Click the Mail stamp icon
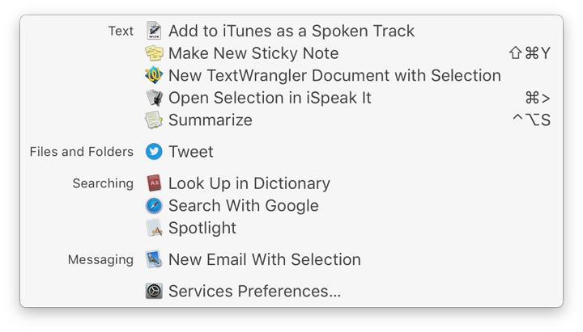This screenshot has width=583, height=332. click(154, 259)
